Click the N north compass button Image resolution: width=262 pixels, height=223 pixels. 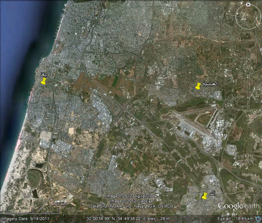click(x=248, y=5)
